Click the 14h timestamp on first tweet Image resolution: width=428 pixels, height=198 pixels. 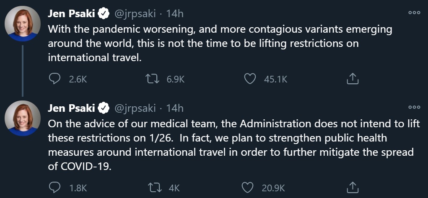point(175,14)
